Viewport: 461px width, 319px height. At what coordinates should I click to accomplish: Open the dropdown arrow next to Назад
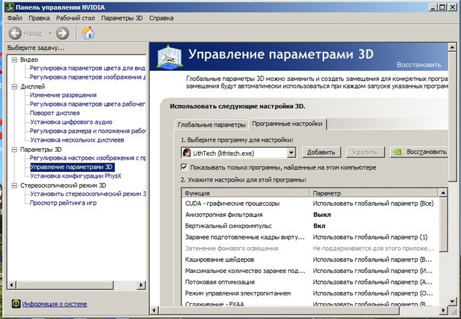(x=50, y=33)
